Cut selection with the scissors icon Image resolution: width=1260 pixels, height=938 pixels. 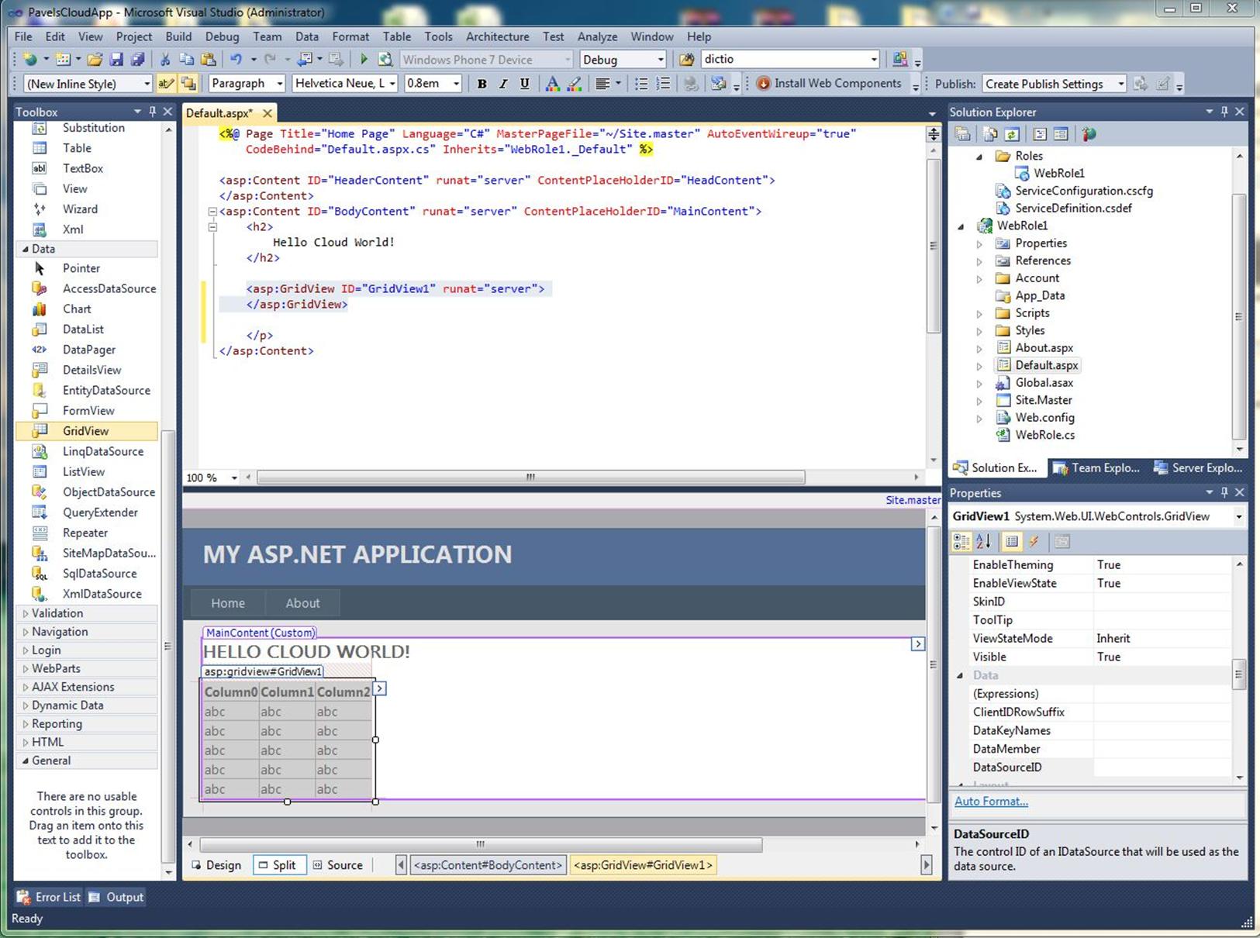(164, 60)
